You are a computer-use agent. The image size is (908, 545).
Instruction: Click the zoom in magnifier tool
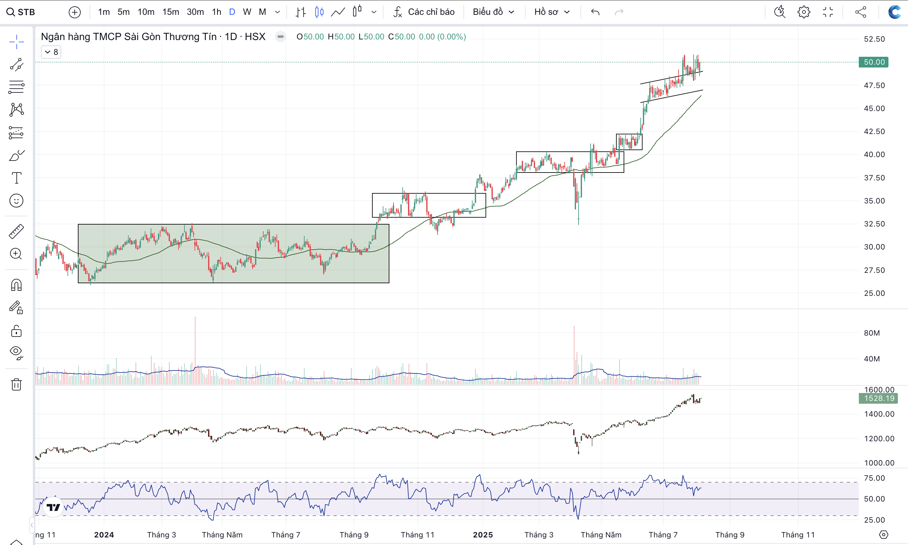tap(16, 254)
